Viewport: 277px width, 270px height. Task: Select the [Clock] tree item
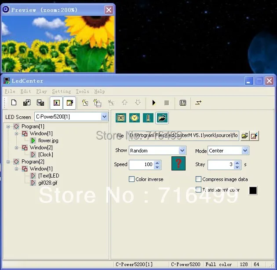[46, 155]
